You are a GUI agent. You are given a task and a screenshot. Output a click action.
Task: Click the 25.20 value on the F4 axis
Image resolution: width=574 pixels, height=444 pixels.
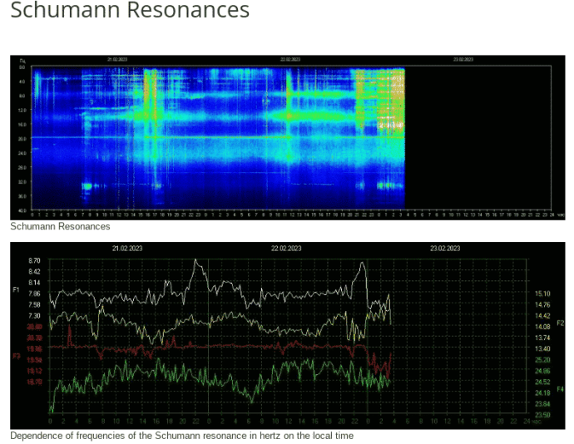[x=542, y=360]
